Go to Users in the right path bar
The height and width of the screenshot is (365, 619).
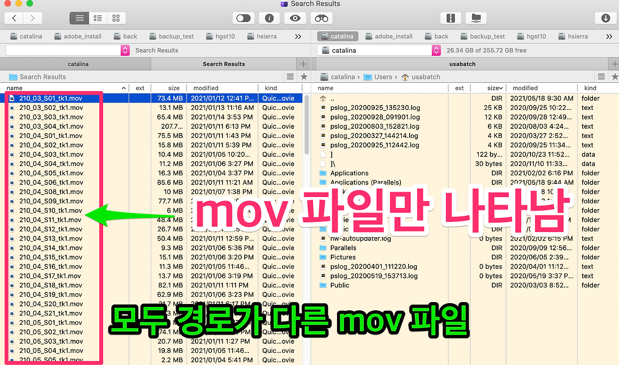pos(378,76)
